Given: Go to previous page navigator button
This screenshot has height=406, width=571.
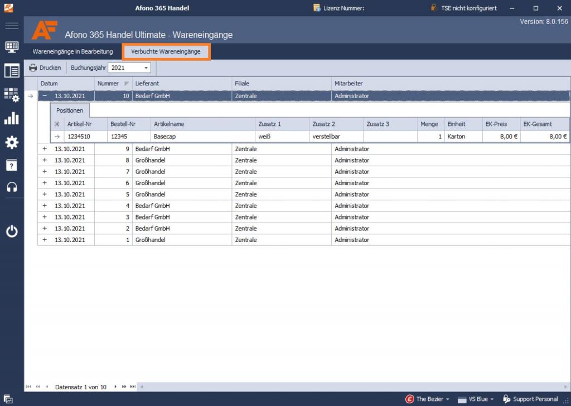Looking at the screenshot, I should (38, 386).
